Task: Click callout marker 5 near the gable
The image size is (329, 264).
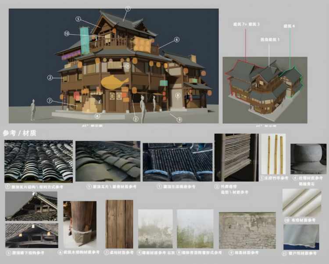Action: 78,19
